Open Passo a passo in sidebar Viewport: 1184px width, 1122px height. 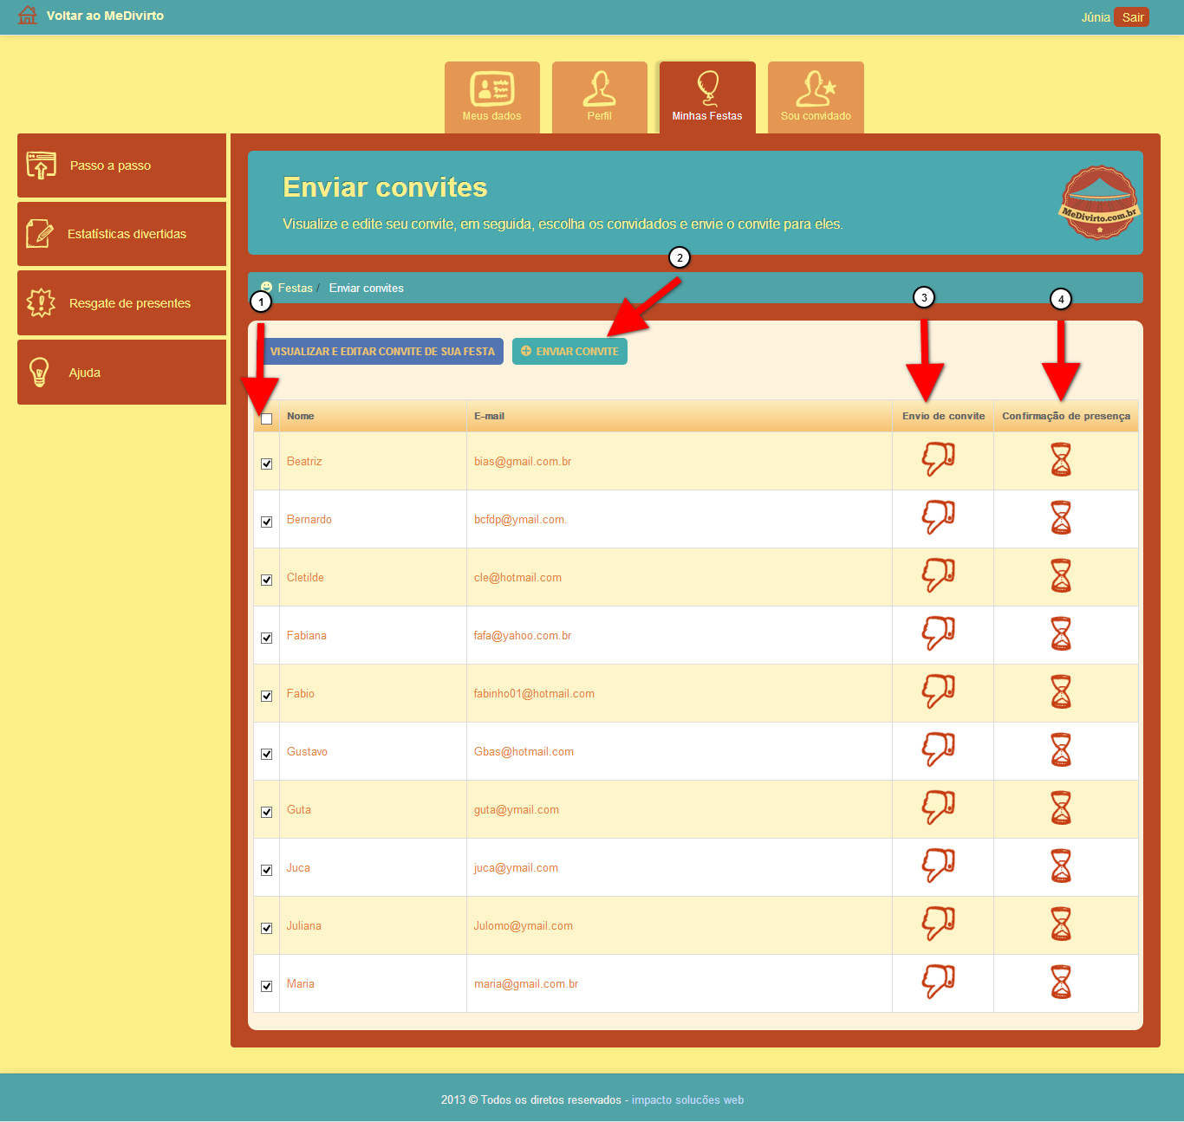pyautogui.click(x=121, y=165)
